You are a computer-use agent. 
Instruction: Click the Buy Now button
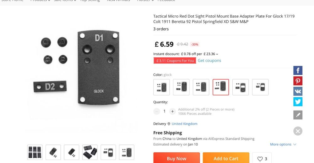tap(176, 158)
